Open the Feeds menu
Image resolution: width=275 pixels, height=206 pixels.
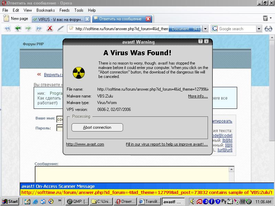pyautogui.click(x=65, y=10)
